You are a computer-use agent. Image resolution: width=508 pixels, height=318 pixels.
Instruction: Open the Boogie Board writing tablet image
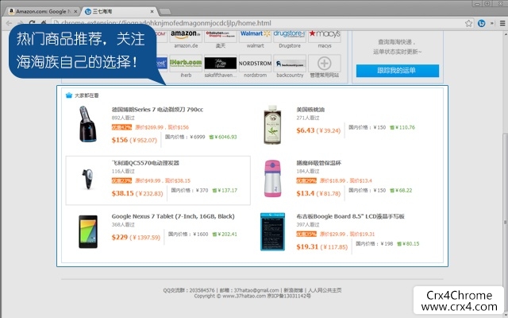(272, 231)
